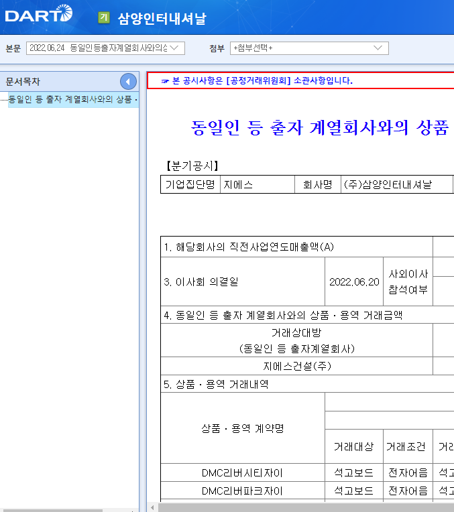This screenshot has width=454, height=512.
Task: Click the 거래조건 column header
Action: coord(408,446)
